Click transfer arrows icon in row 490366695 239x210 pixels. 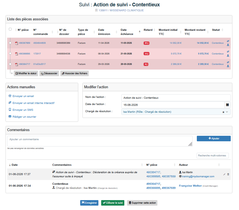(228, 51)
